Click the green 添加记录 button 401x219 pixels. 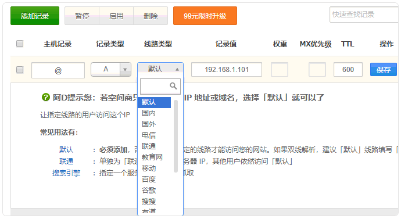point(35,16)
